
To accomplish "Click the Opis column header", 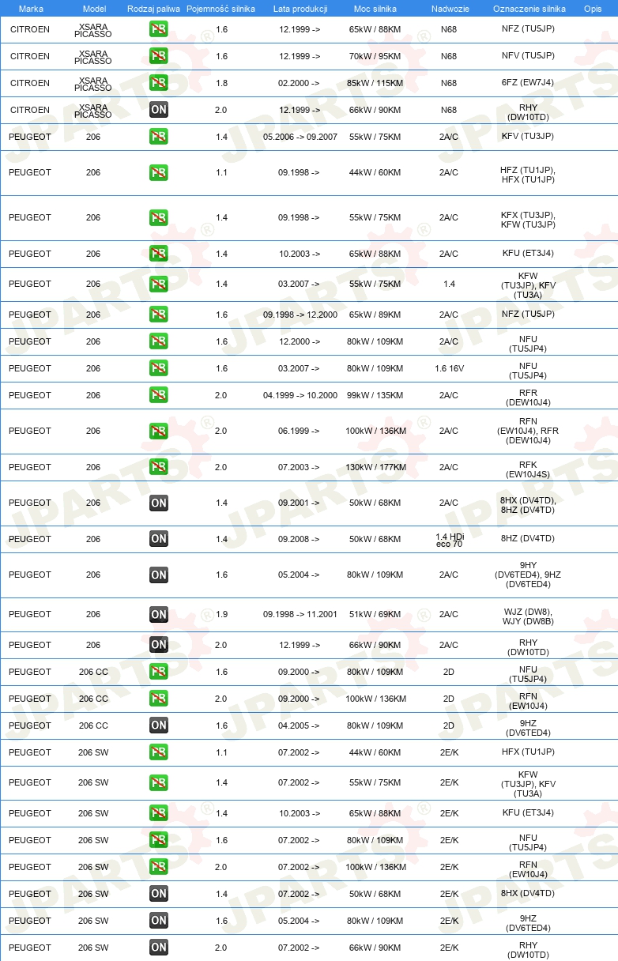I will [x=592, y=9].
